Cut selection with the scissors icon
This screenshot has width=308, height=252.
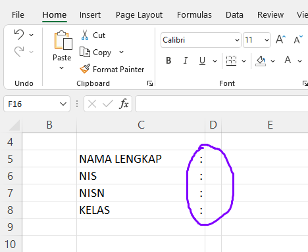[x=85, y=35]
